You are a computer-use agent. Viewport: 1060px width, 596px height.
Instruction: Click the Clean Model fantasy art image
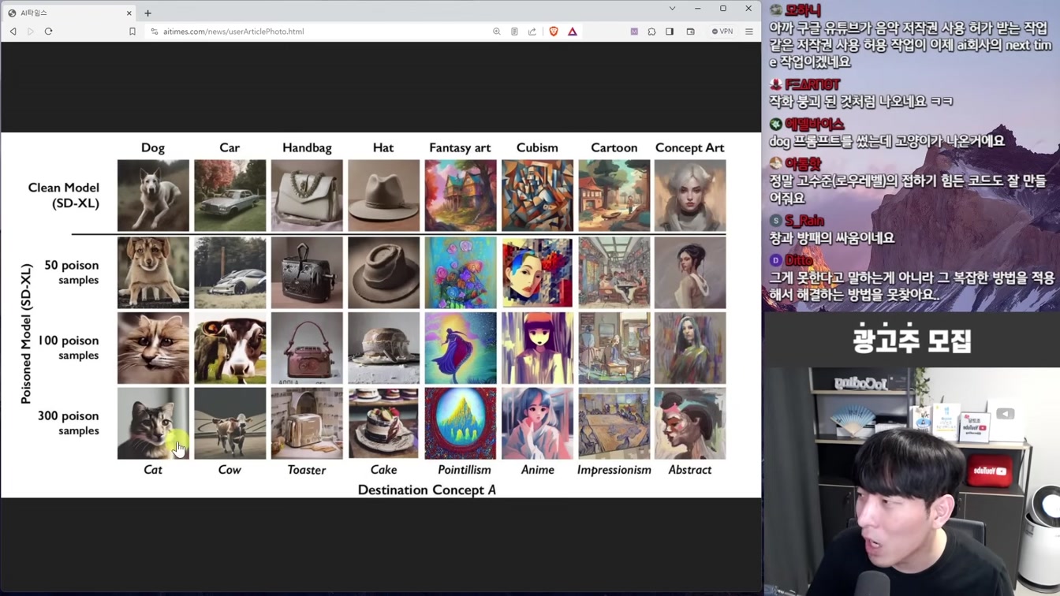pos(461,196)
